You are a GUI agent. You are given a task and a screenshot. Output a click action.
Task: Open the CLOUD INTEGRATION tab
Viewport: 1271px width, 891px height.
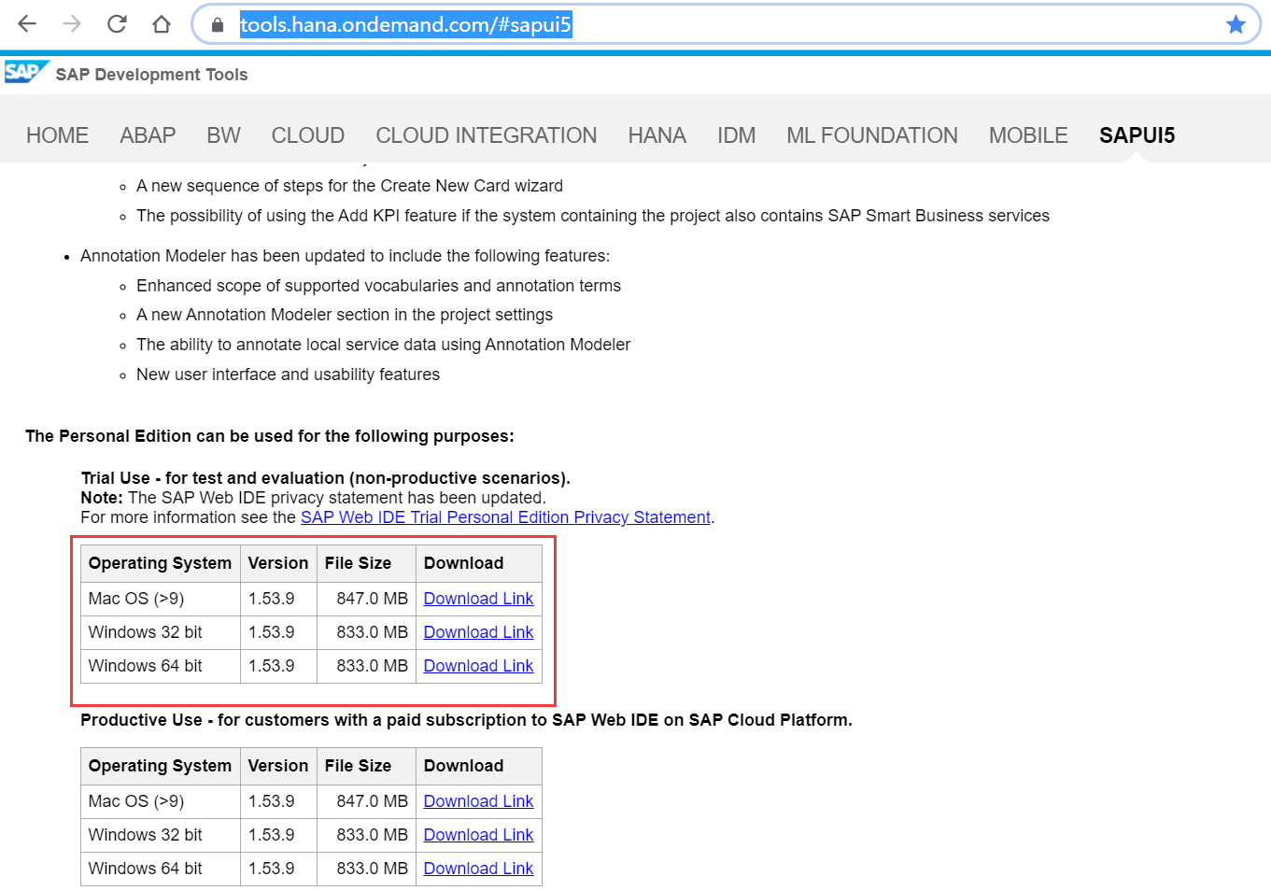[487, 135]
